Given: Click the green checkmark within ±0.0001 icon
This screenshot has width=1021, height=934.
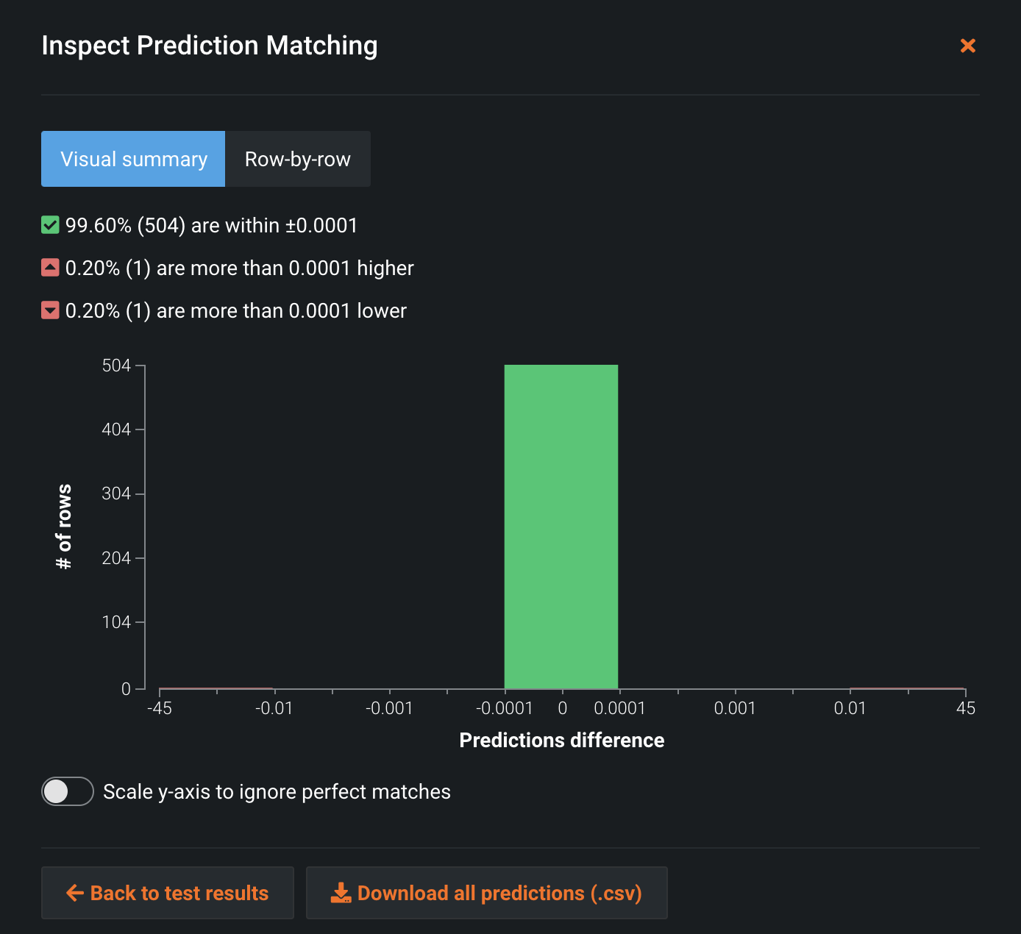Looking at the screenshot, I should point(50,225).
